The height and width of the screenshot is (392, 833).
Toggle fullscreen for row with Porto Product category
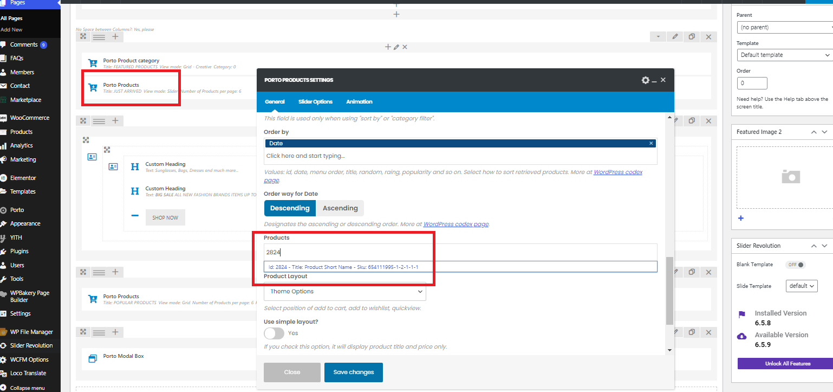tap(83, 36)
